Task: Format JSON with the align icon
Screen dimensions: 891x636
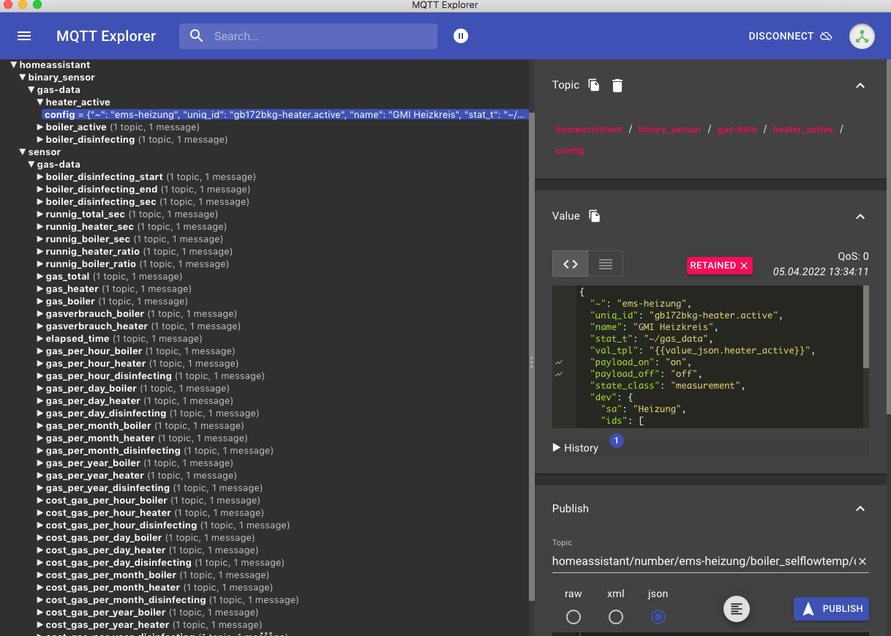Action: click(737, 608)
